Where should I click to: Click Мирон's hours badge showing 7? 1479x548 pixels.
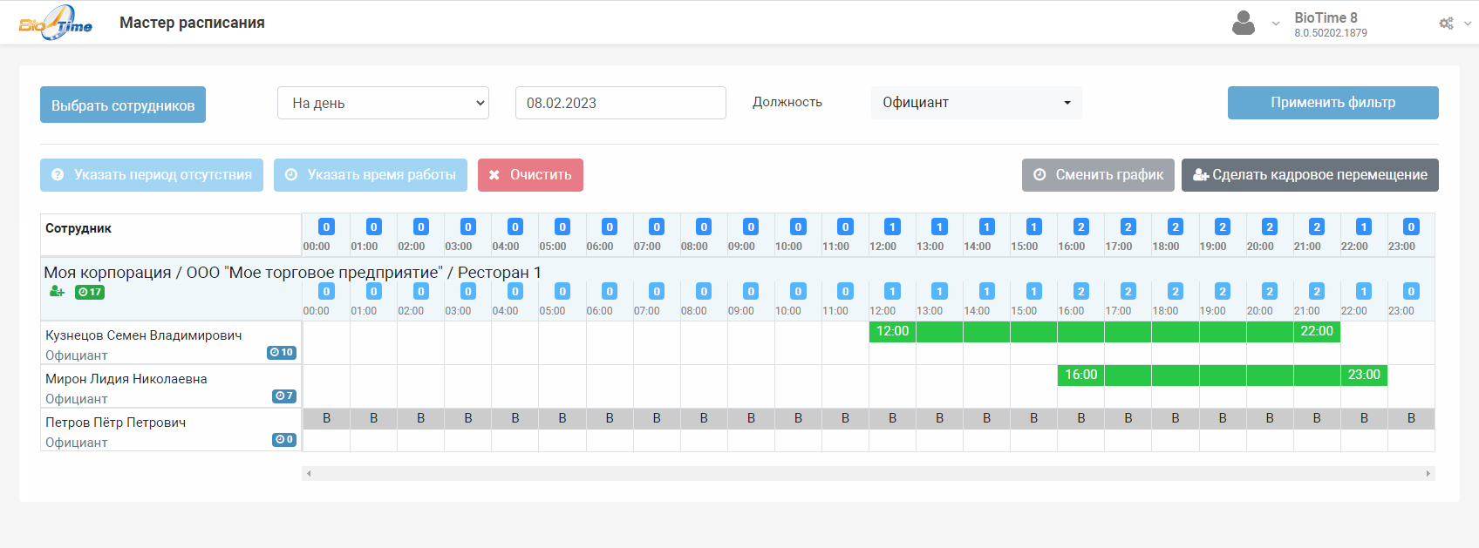point(284,396)
